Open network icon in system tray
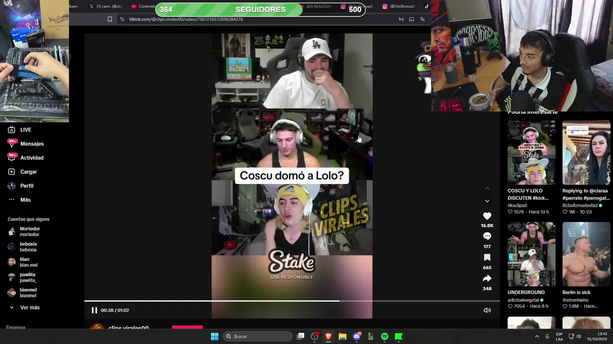This screenshot has width=613, height=344. click(571, 336)
